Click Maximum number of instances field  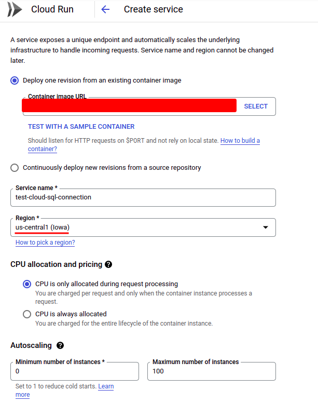coord(211,371)
